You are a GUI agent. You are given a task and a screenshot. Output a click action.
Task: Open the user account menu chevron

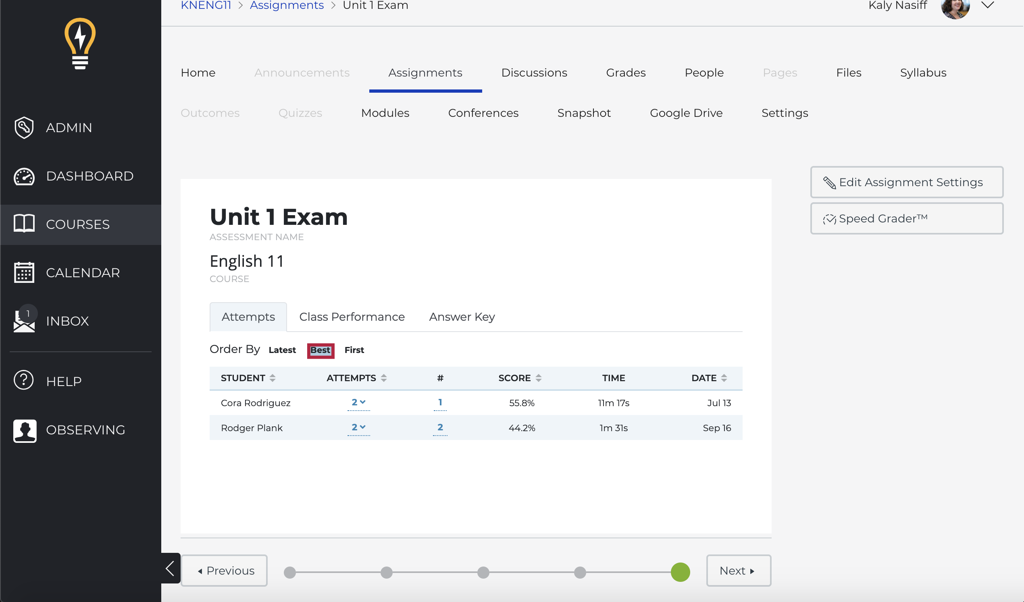pyautogui.click(x=988, y=5)
